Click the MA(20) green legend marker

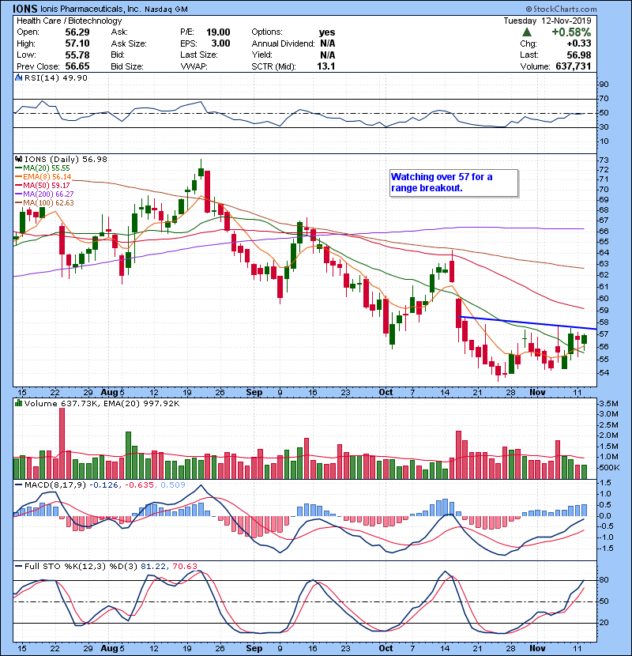point(19,169)
